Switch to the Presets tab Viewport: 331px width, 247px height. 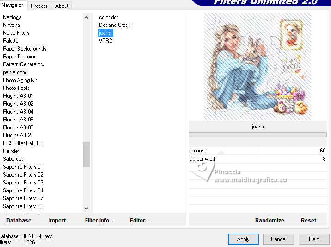[x=39, y=6]
